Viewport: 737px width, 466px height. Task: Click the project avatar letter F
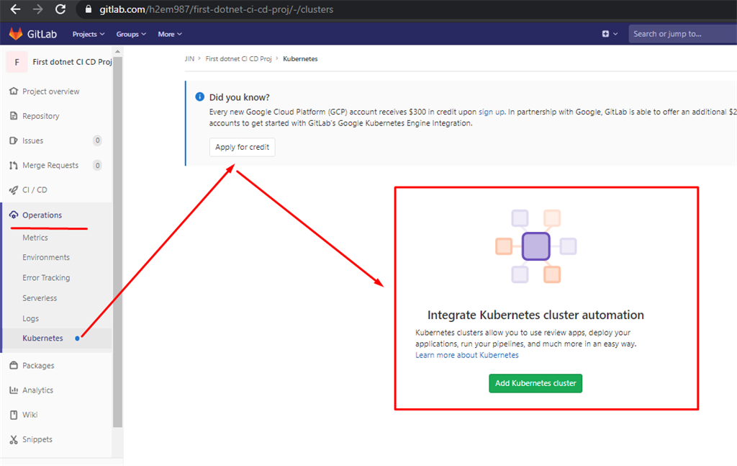(17, 62)
